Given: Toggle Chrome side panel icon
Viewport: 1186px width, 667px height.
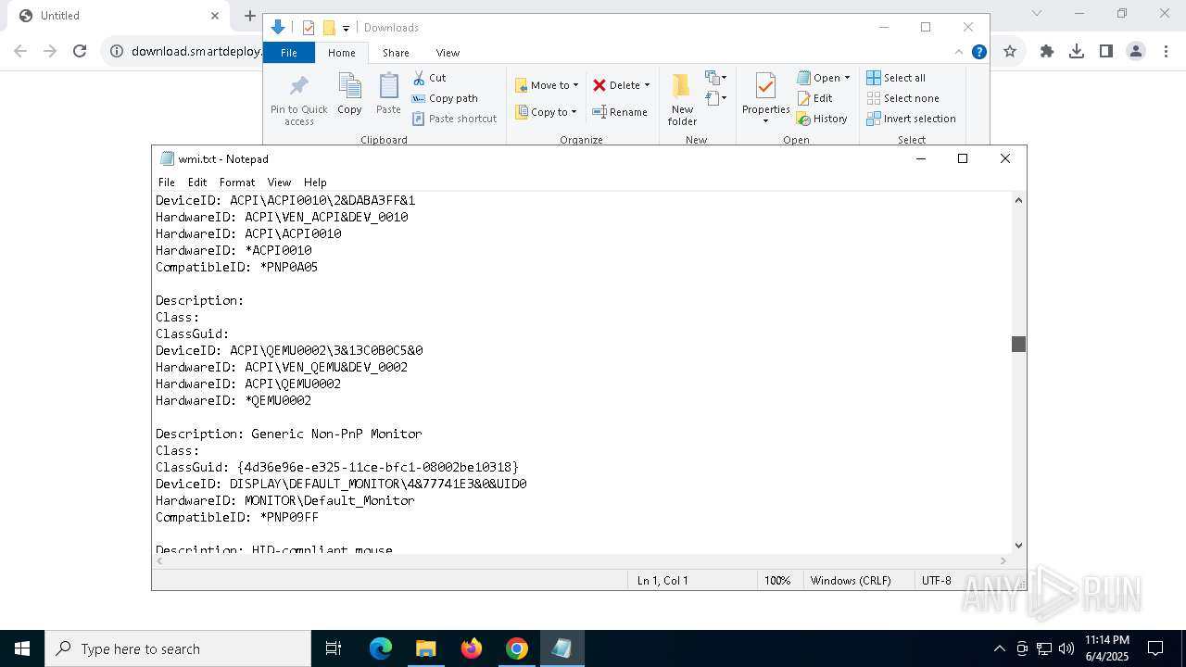Looking at the screenshot, I should (x=1106, y=51).
